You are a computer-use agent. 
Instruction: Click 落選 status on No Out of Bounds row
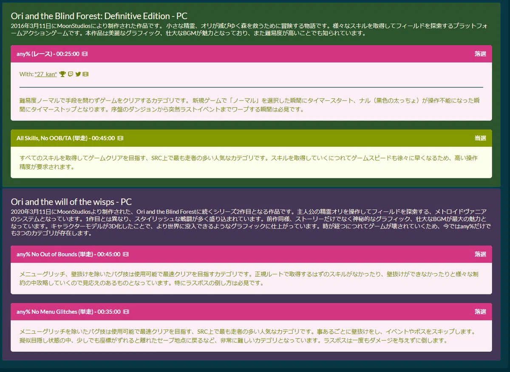(480, 254)
